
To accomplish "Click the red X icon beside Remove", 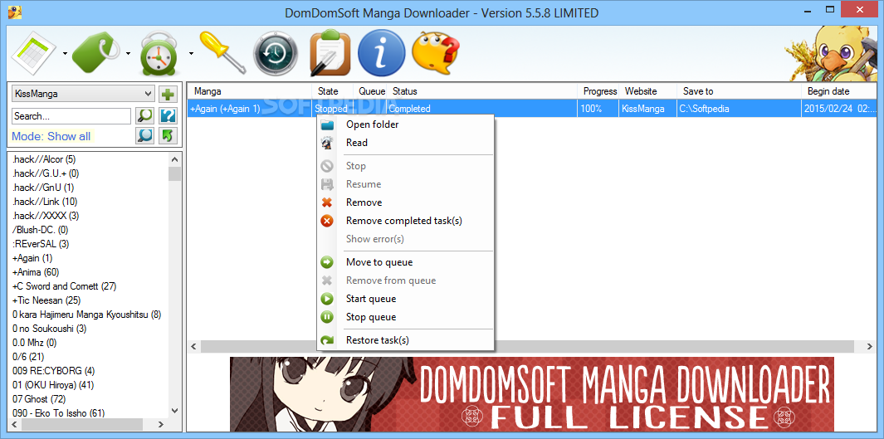I will coord(327,202).
